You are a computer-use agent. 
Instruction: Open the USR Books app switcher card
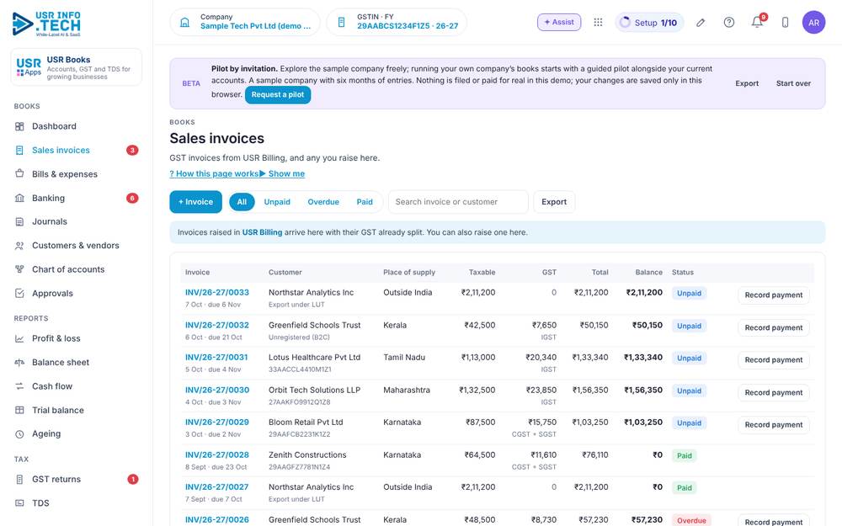[x=77, y=67]
